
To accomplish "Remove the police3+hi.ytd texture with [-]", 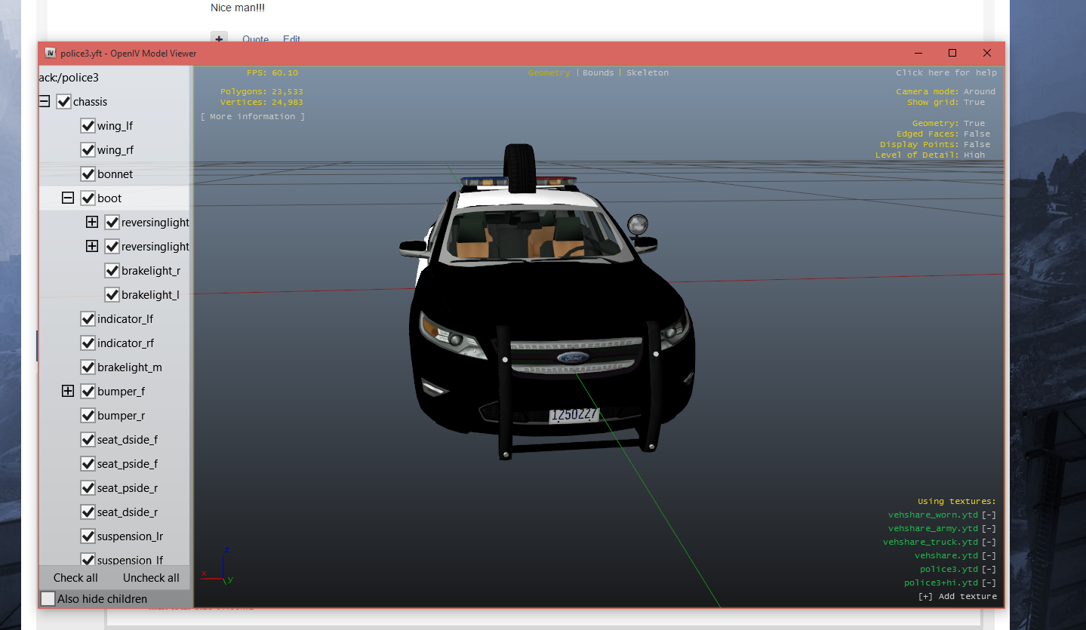I will pos(989,583).
